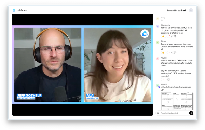Open the Lean UX canvas image preview

(x=177, y=101)
